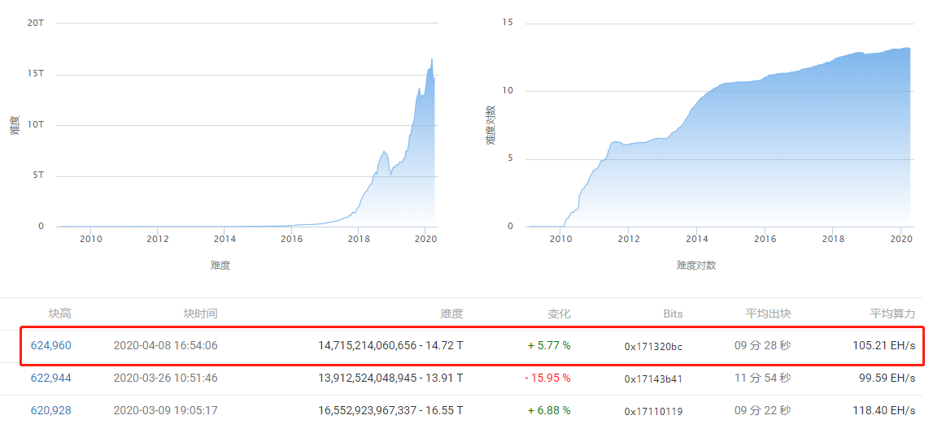Image resolution: width=933 pixels, height=424 pixels.
Task: Click the 难度 table column header
Action: (x=452, y=314)
